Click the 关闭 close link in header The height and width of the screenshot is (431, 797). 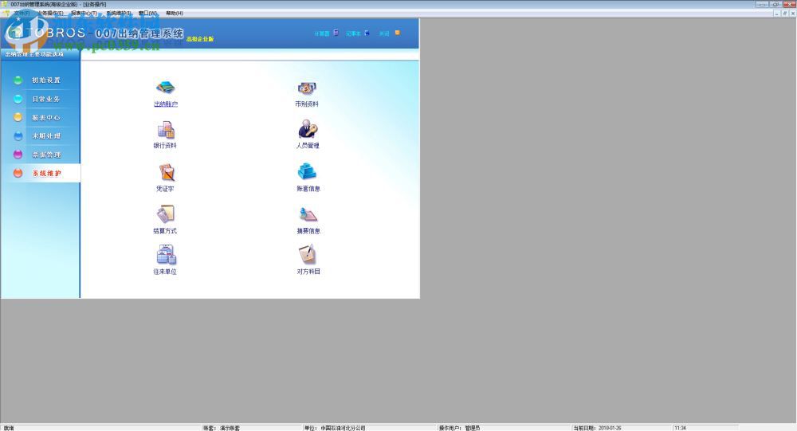(390, 33)
